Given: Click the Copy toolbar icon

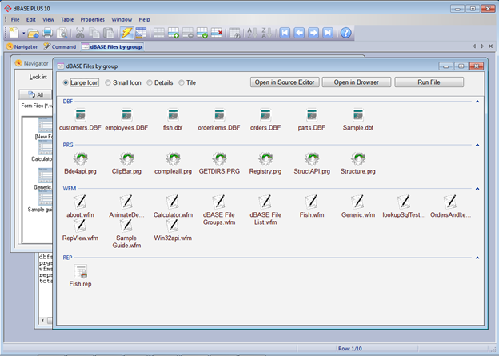Looking at the screenshot, I should coord(94,33).
